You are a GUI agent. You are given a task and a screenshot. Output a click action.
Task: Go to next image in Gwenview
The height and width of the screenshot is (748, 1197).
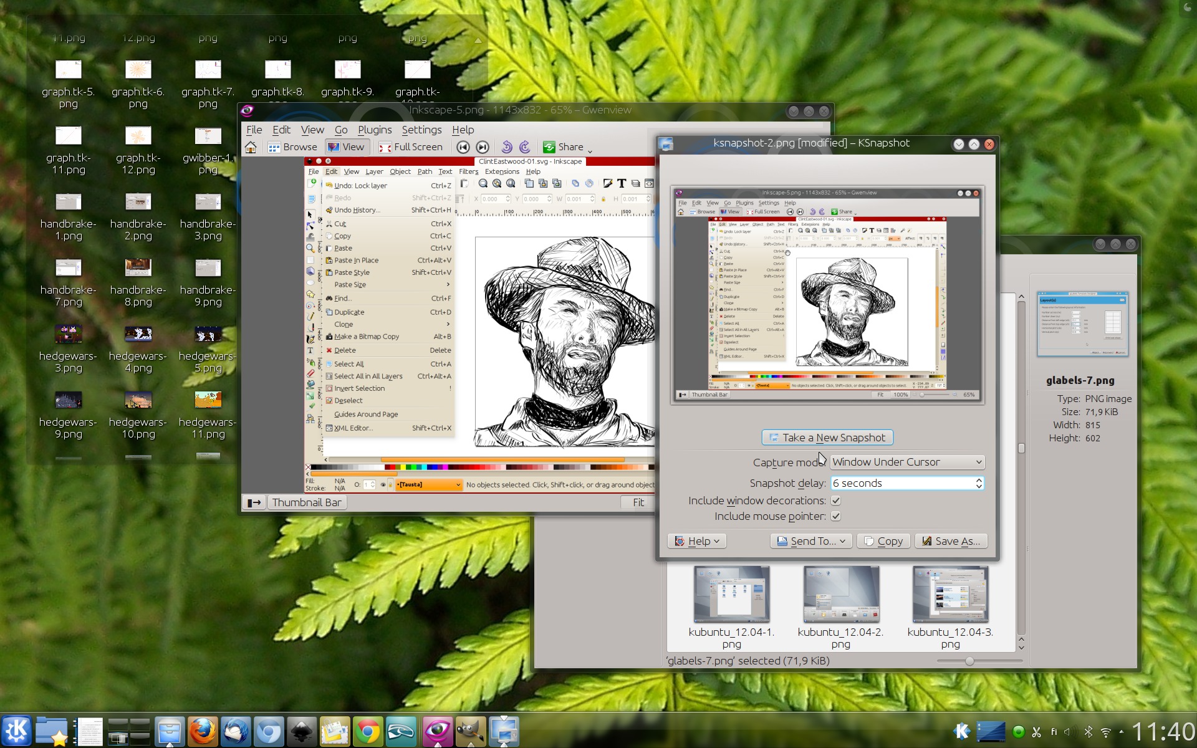[x=483, y=147]
